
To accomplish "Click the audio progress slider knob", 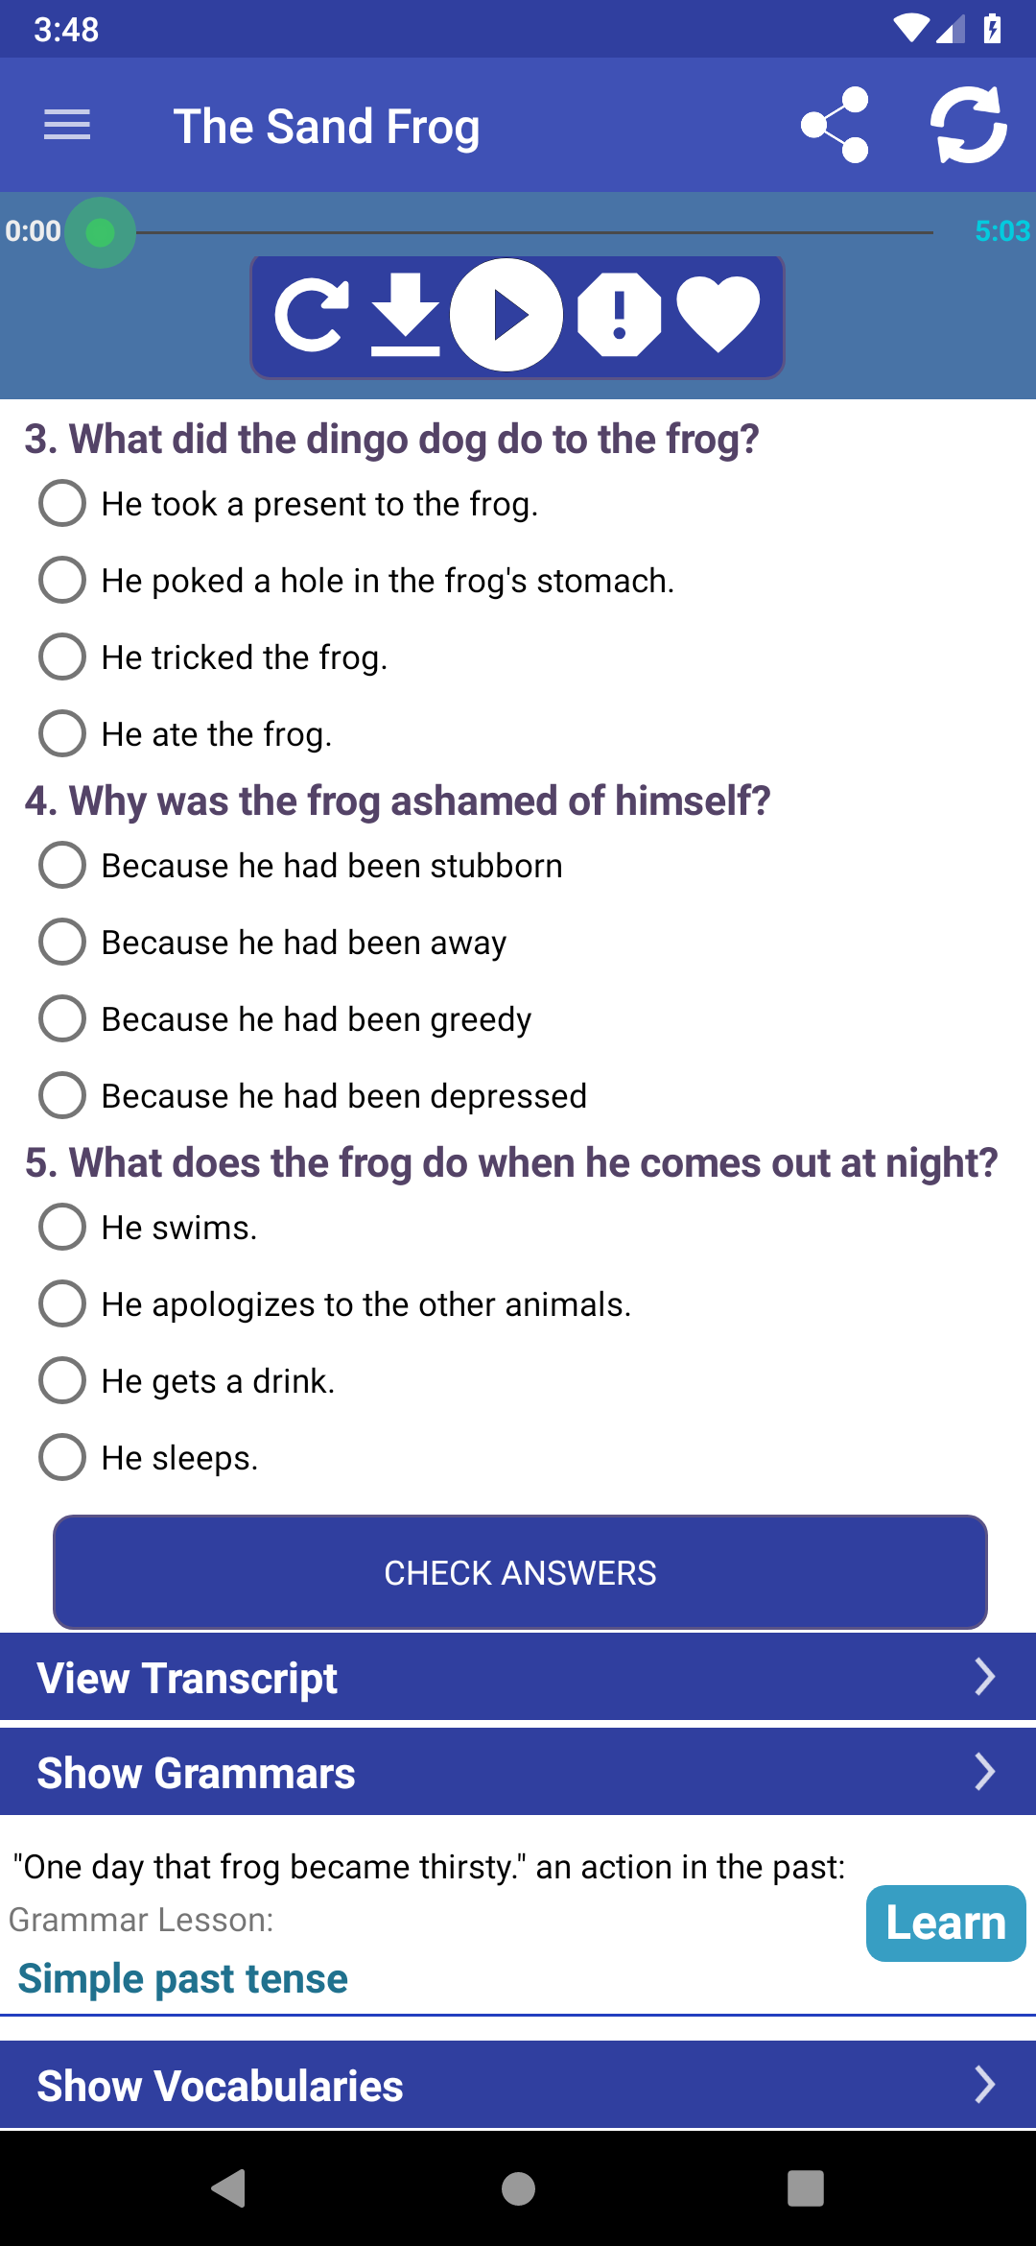I will [101, 232].
